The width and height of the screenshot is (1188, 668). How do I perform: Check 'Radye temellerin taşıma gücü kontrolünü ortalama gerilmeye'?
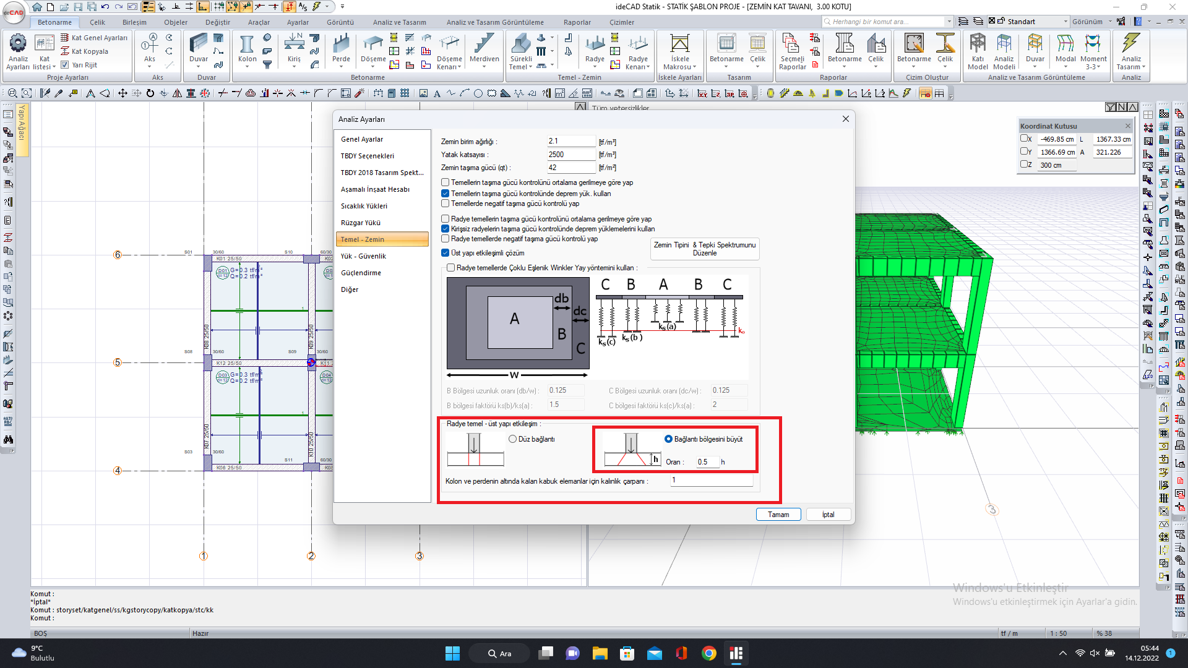coord(445,219)
